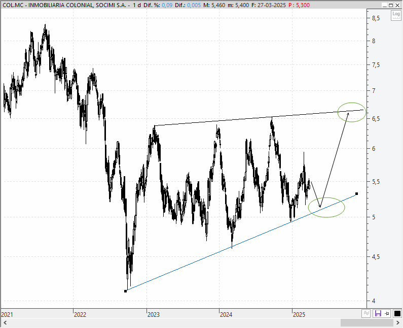Image resolution: width=403 pixels, height=328 pixels.
Task: Click the 8,5 price axis label
Action: [x=376, y=18]
